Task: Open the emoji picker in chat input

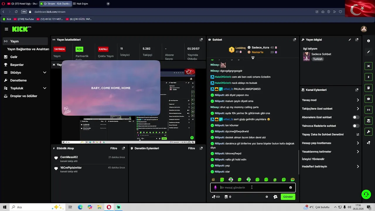Action: click(291, 188)
